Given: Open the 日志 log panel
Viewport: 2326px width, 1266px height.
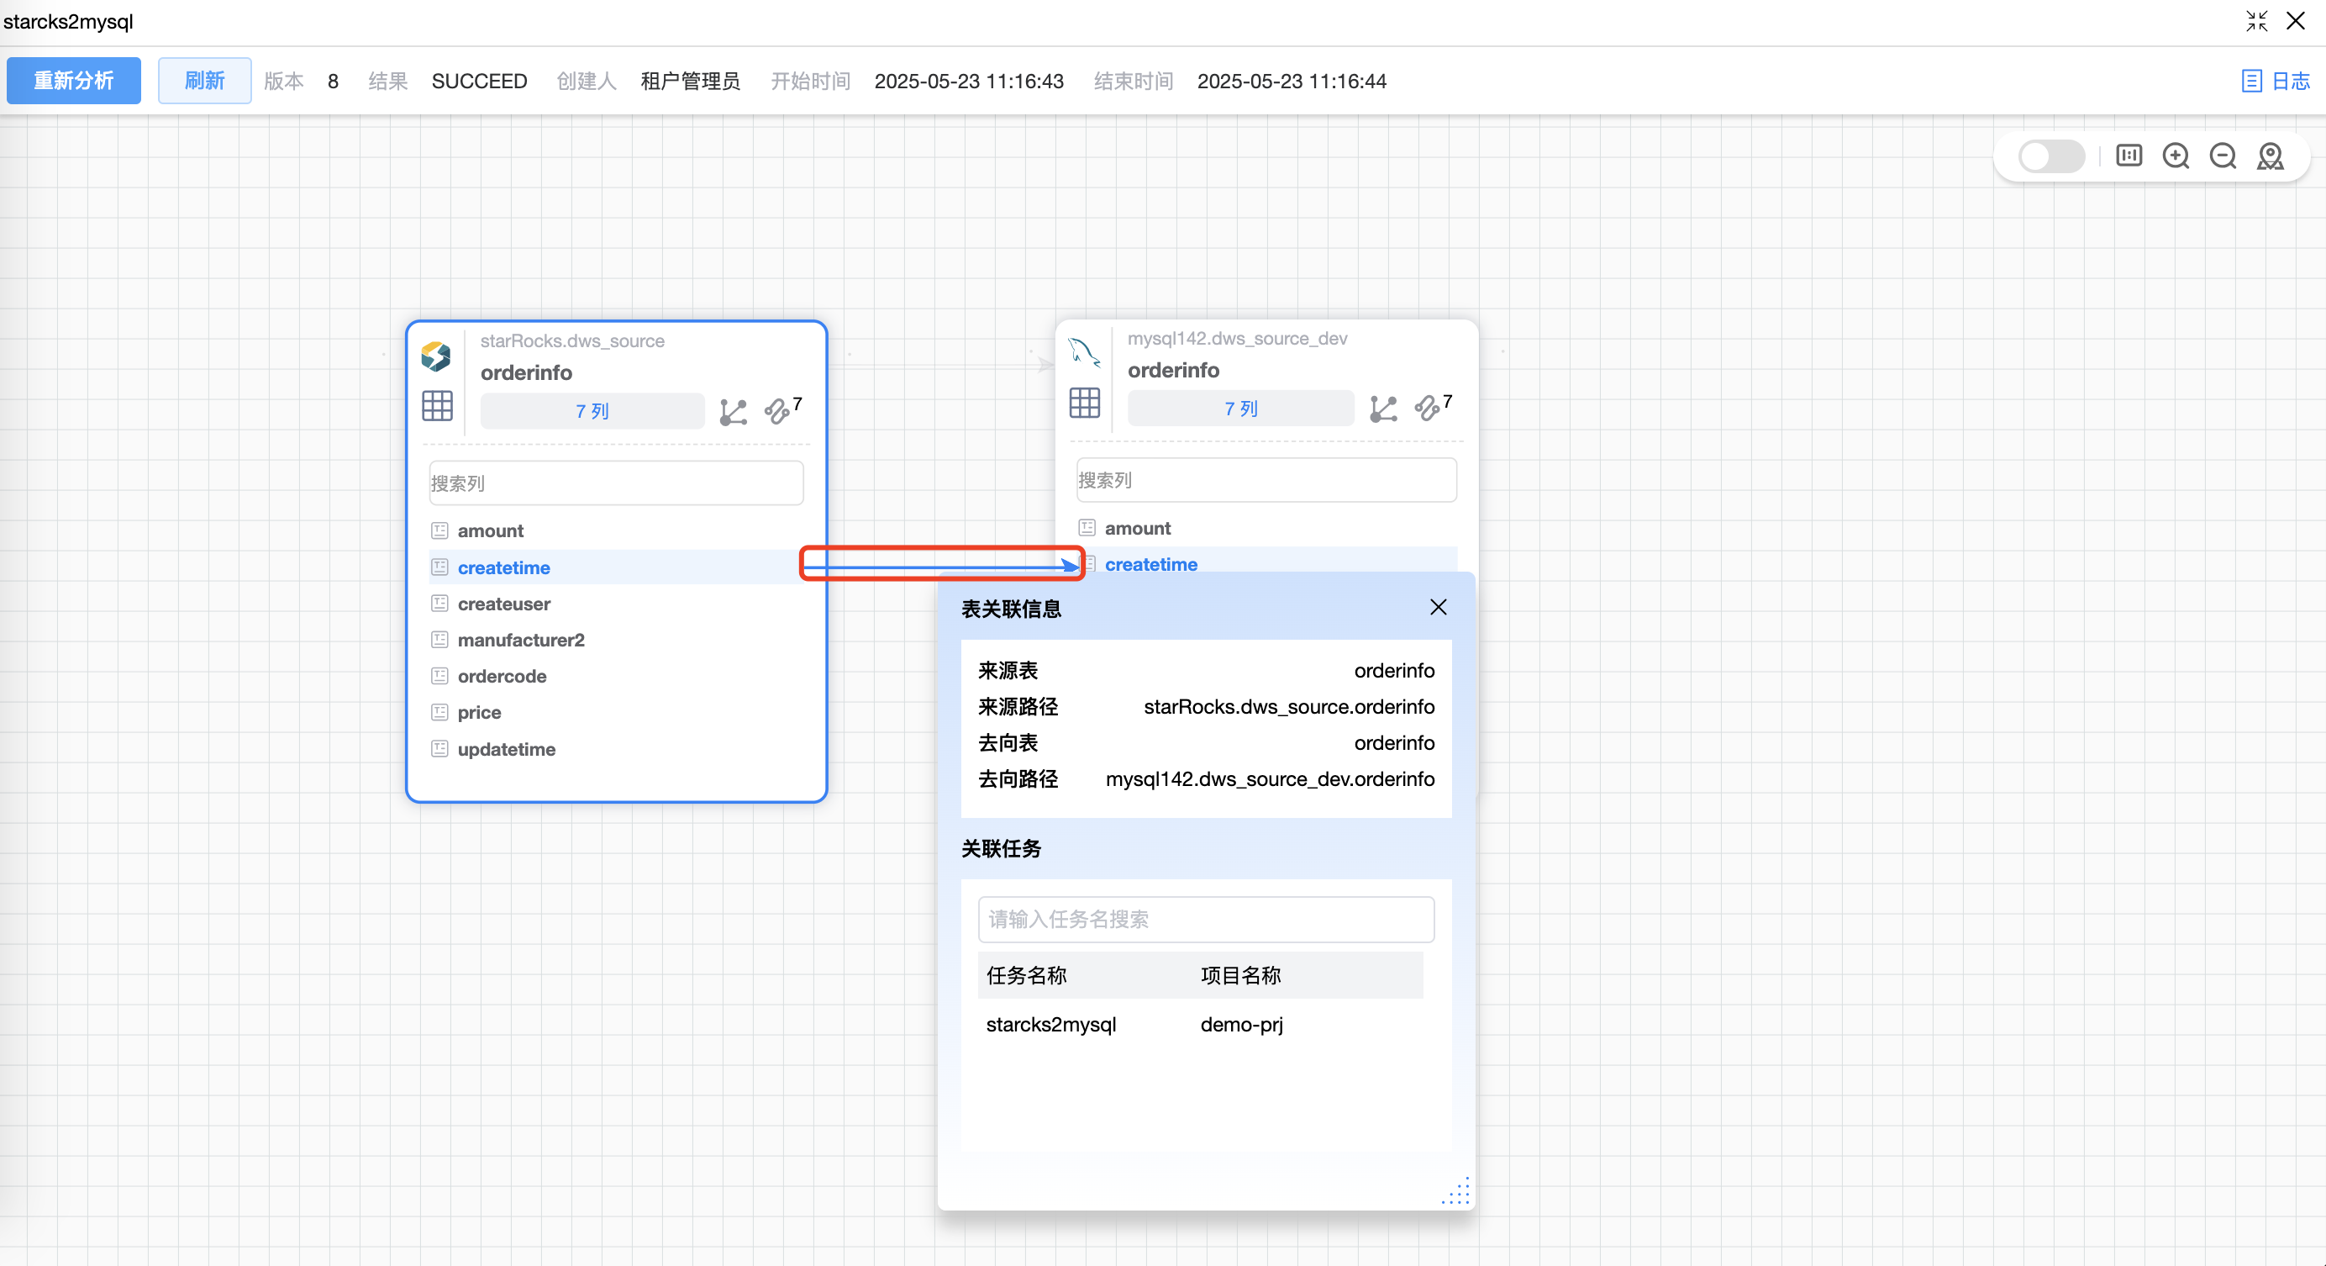Looking at the screenshot, I should [2276, 82].
